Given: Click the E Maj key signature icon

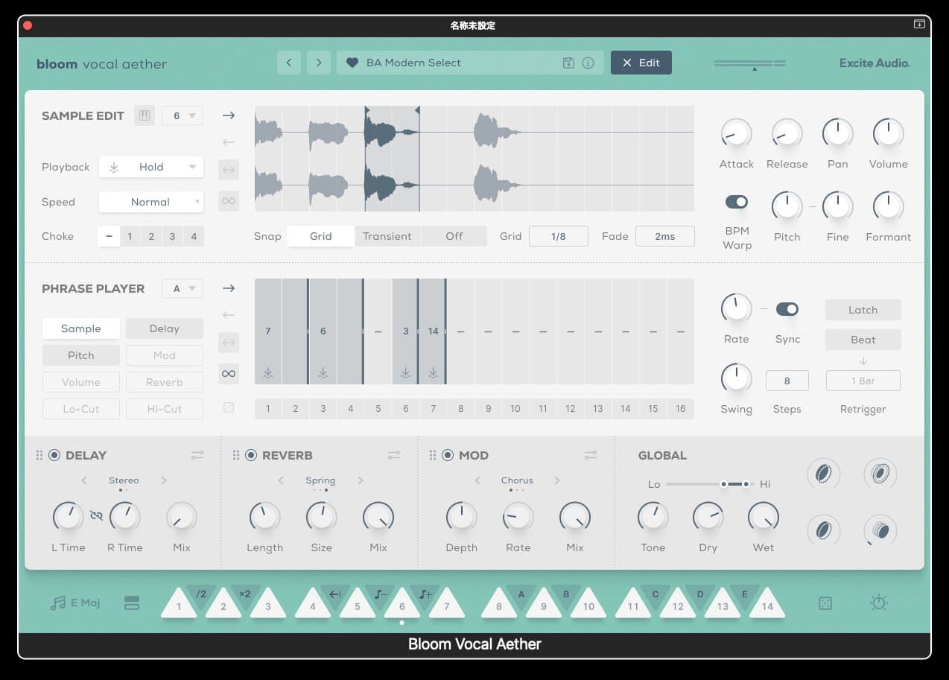Looking at the screenshot, I should pyautogui.click(x=57, y=603).
